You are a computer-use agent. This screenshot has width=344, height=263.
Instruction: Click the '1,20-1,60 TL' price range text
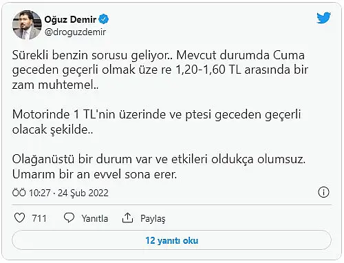pos(208,70)
